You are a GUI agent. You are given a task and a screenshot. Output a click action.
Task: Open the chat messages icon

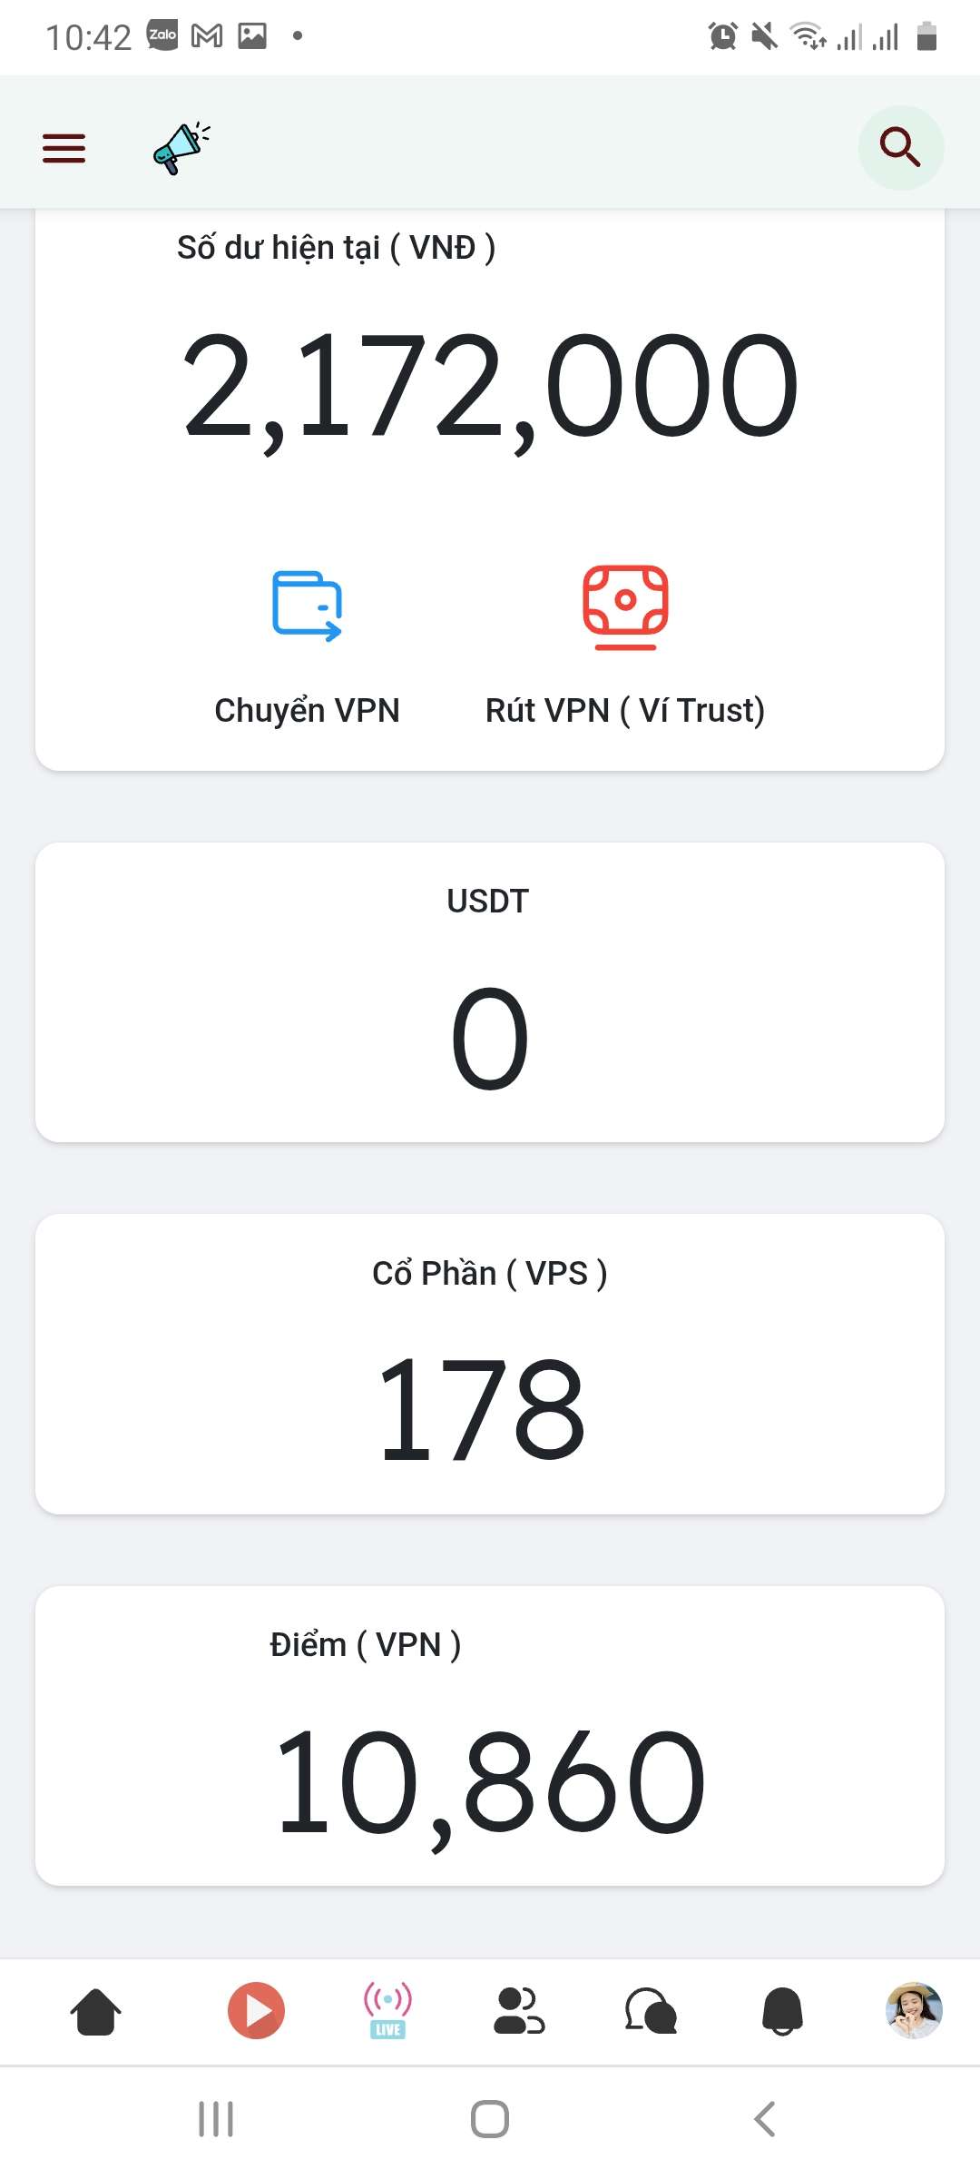651,2010
